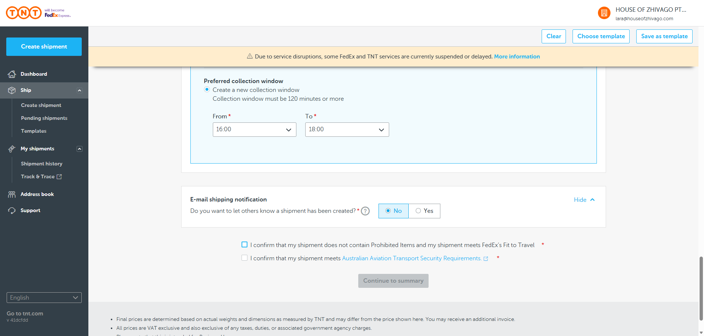Viewport: 704px width, 336px height.
Task: Click the Save as template button
Action: pyautogui.click(x=664, y=36)
